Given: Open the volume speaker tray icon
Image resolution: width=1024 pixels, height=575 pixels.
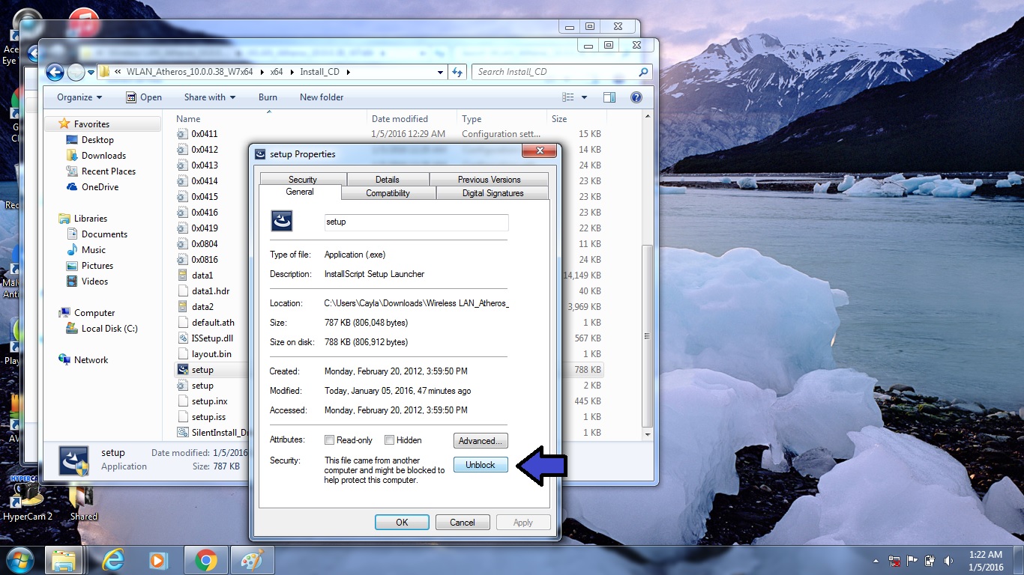Looking at the screenshot, I should tap(949, 560).
